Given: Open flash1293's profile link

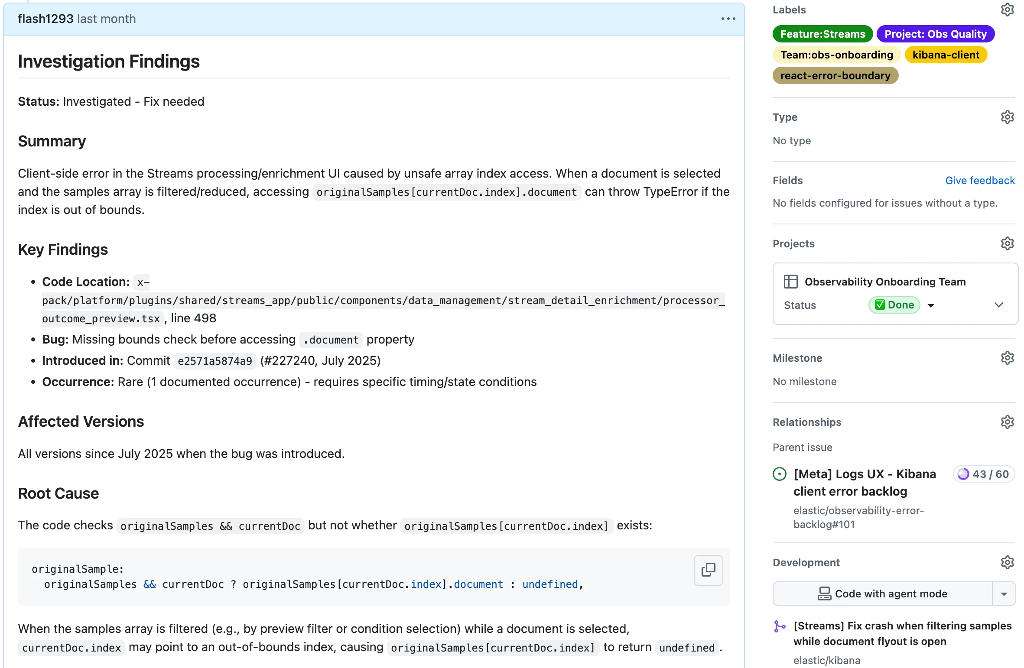Looking at the screenshot, I should tap(45, 19).
